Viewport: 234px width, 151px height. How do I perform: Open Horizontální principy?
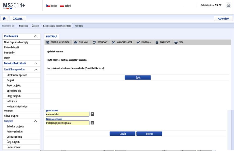(x=21, y=107)
